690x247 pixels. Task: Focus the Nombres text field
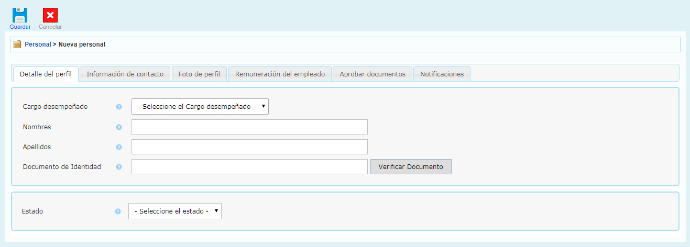[249, 127]
